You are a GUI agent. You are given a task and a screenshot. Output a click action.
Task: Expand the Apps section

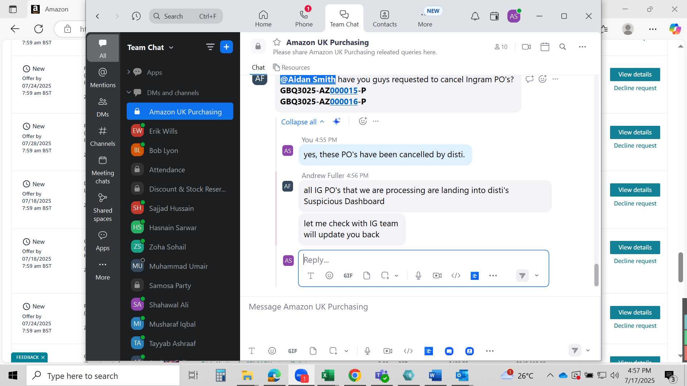128,72
